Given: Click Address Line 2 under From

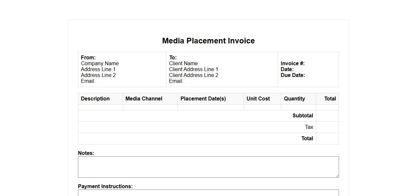Looking at the screenshot, I should pyautogui.click(x=98, y=75).
